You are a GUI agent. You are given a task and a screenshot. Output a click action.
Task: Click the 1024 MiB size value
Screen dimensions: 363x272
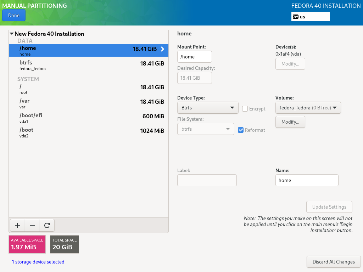pyautogui.click(x=152, y=131)
